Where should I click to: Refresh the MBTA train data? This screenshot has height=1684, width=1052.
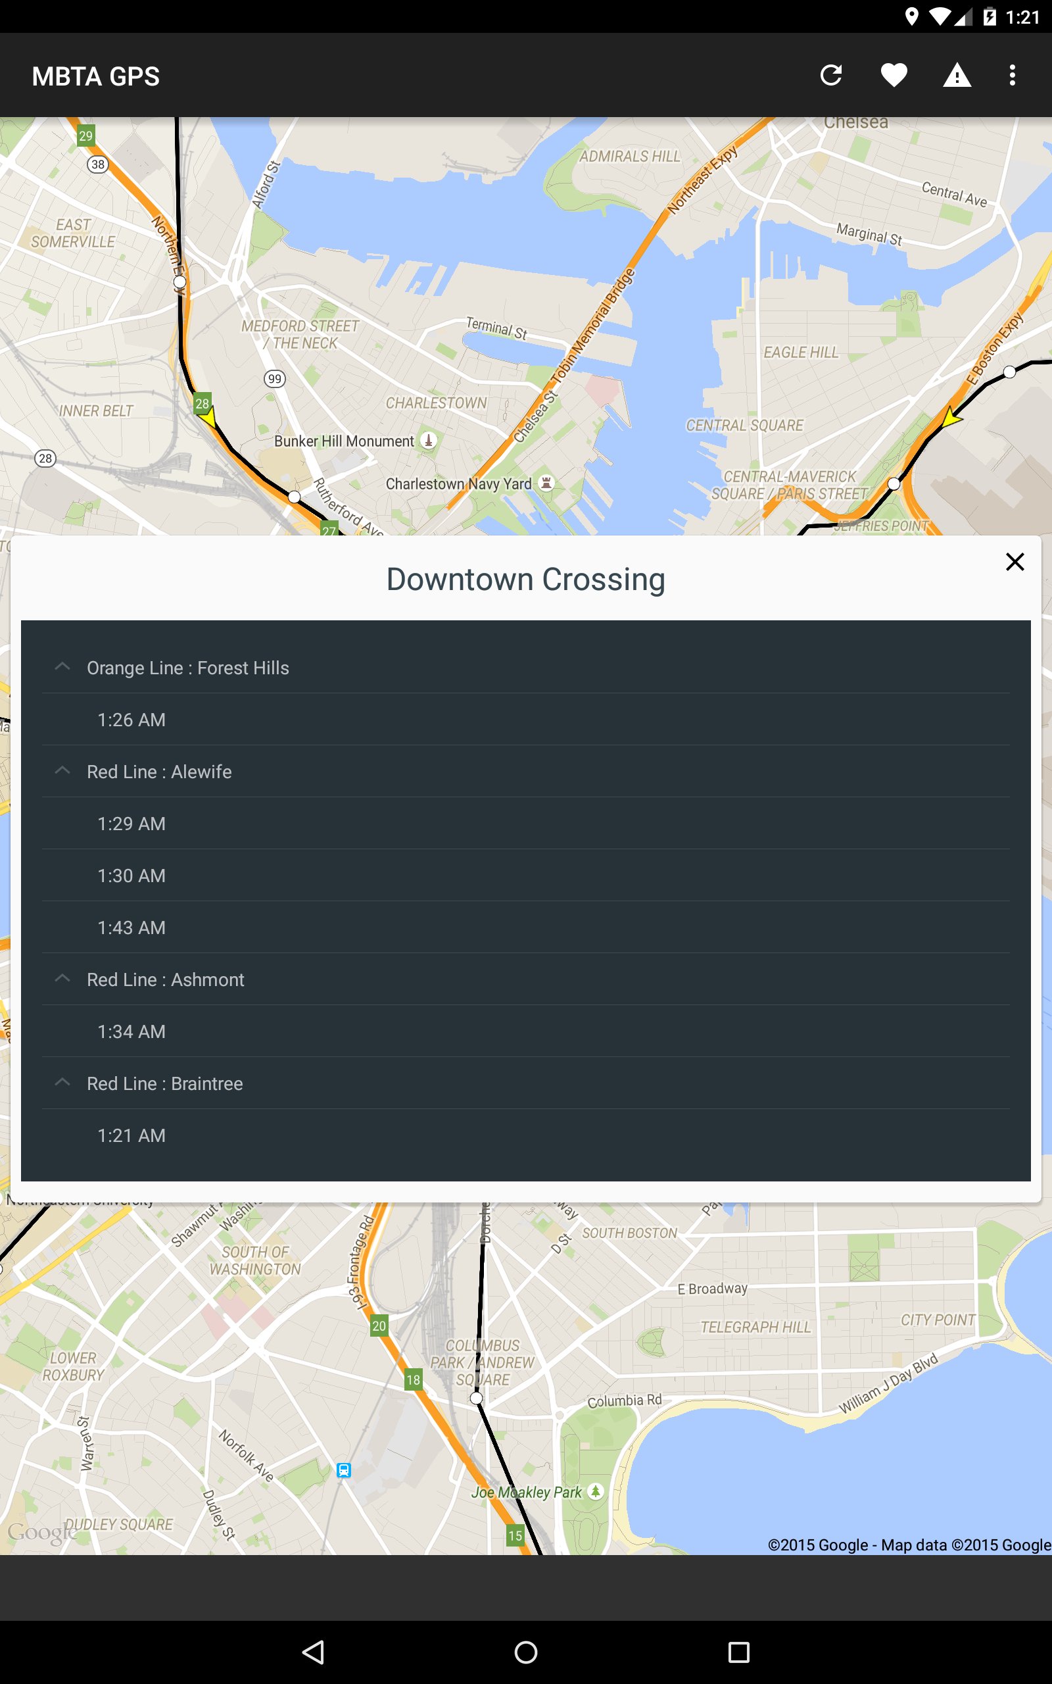coord(830,75)
